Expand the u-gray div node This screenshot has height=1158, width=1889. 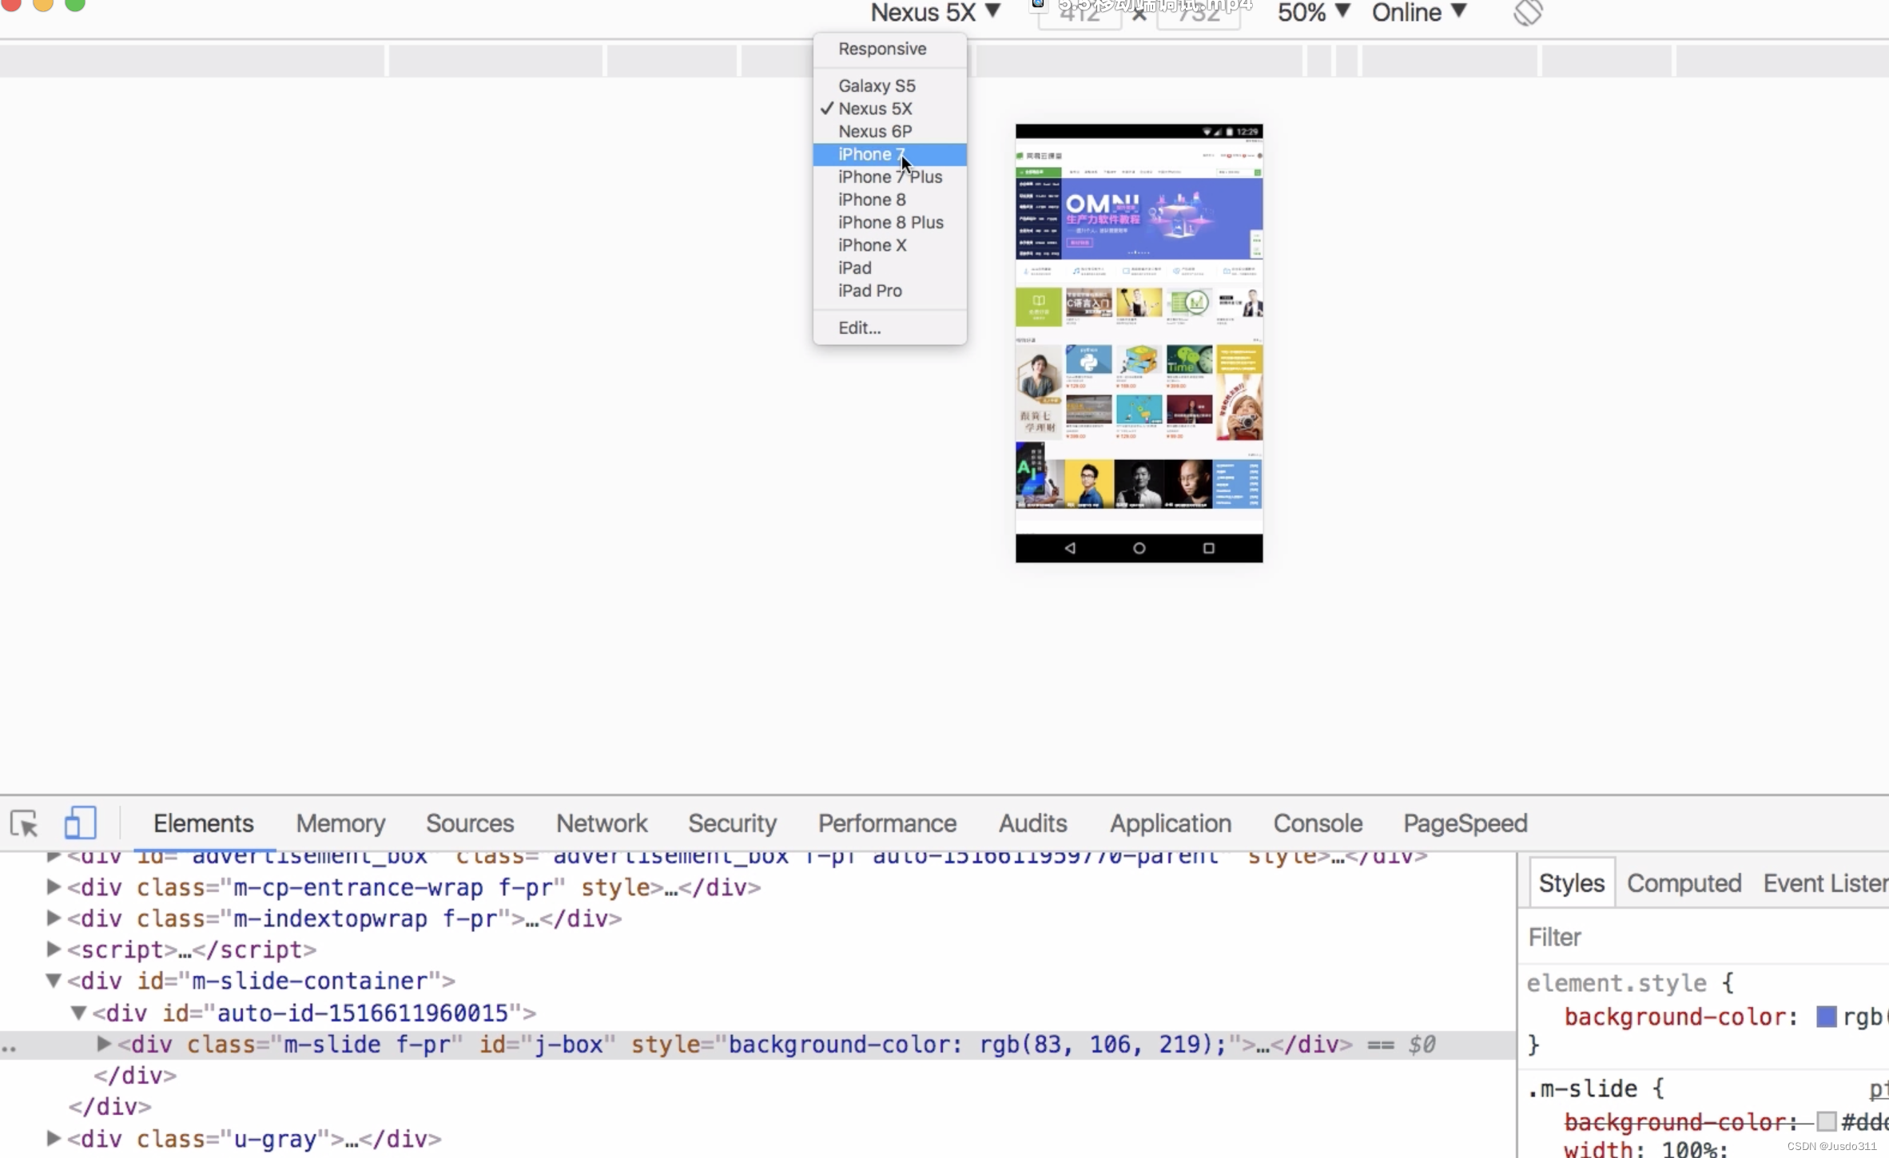click(53, 1138)
